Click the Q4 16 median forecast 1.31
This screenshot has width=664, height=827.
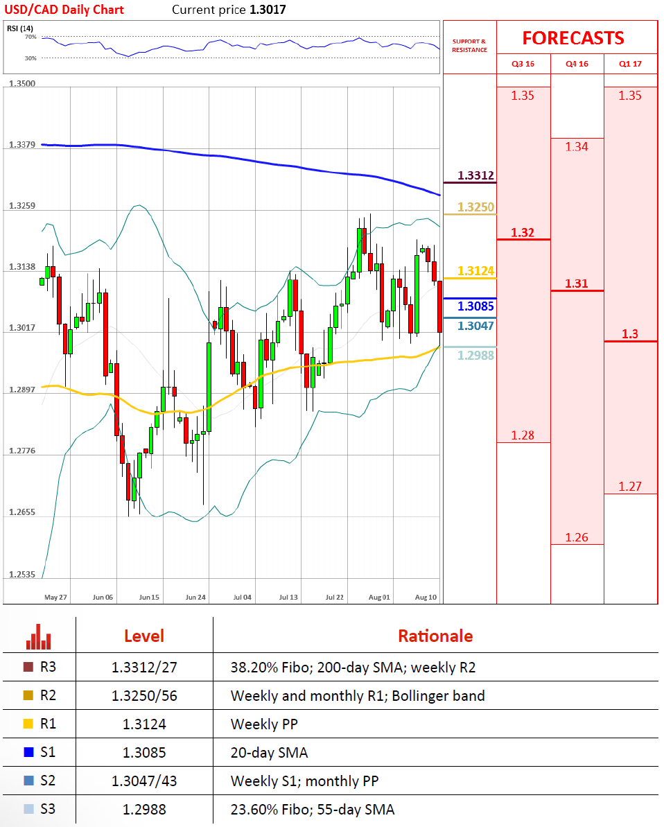pyautogui.click(x=577, y=284)
